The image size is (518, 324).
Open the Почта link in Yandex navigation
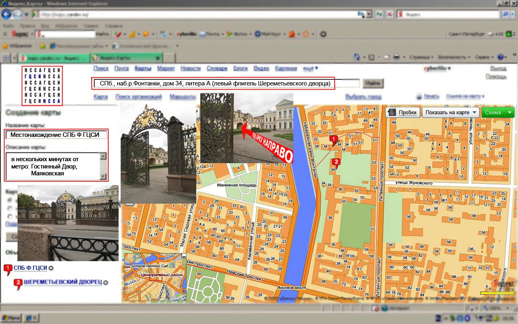(121, 68)
